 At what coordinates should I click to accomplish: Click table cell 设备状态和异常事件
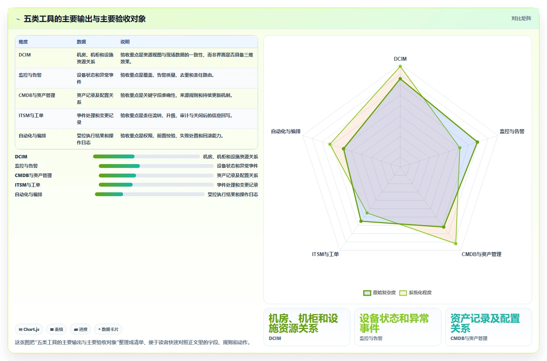(95, 79)
